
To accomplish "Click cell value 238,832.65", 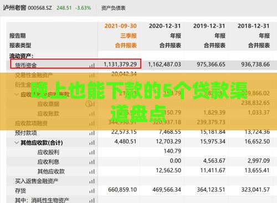I will (x=255, y=103).
